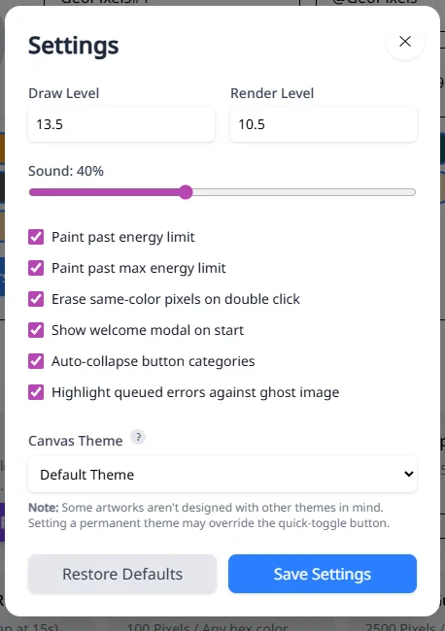Viewport: 445px width, 631px height.
Task: Disable Erase same-color pixels on double click
Action: click(x=36, y=299)
